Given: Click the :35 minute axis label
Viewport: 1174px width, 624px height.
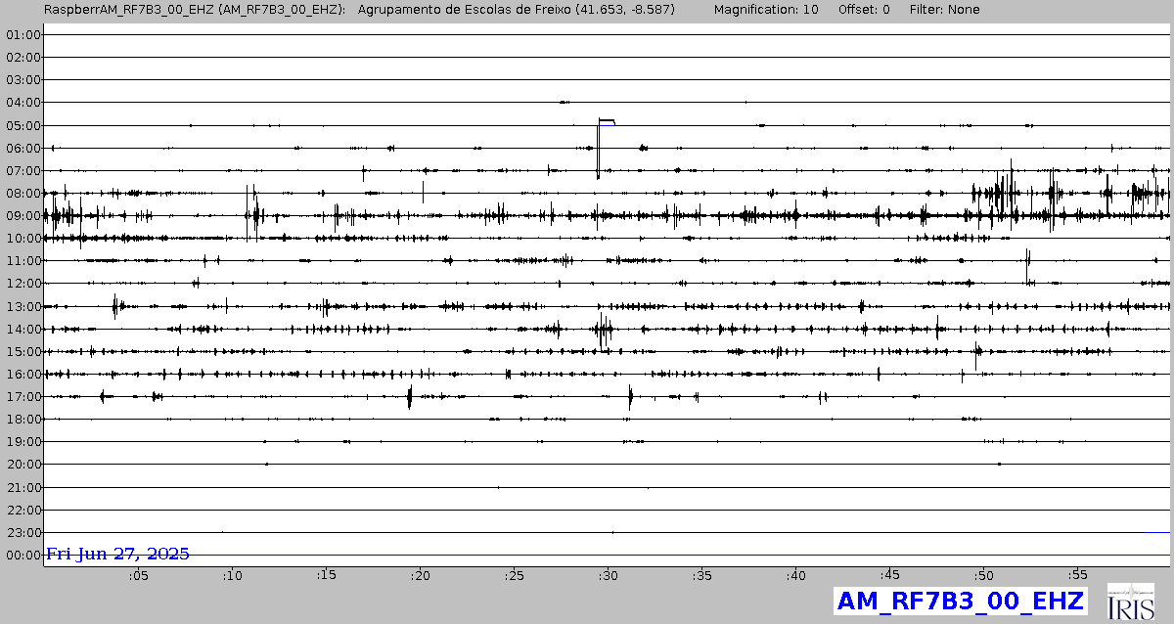Looking at the screenshot, I should (x=701, y=576).
